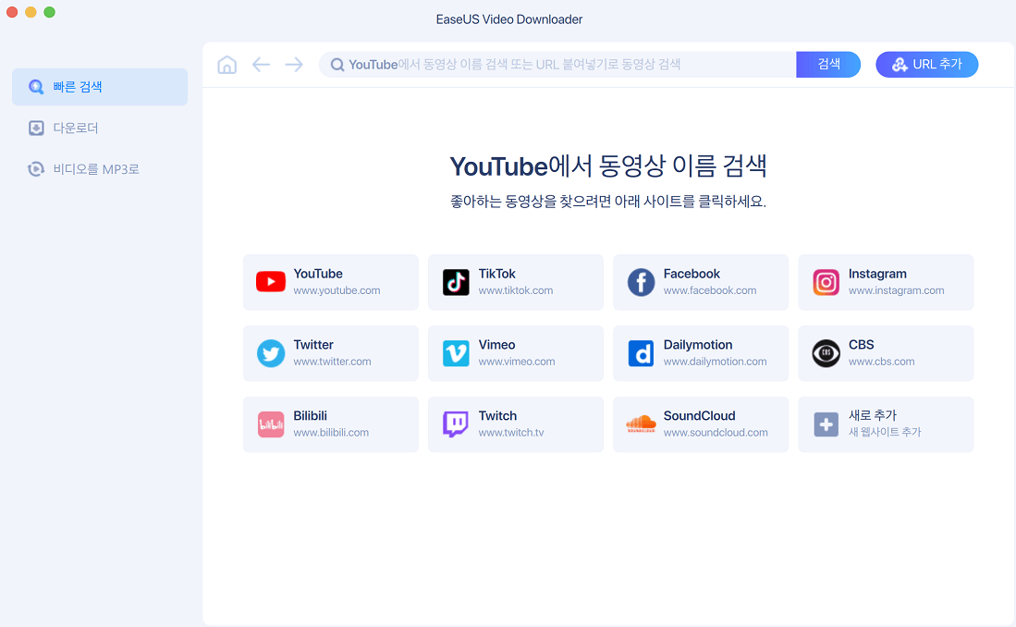Select the www.twitter.com text
The height and width of the screenshot is (627, 1016).
333,362
